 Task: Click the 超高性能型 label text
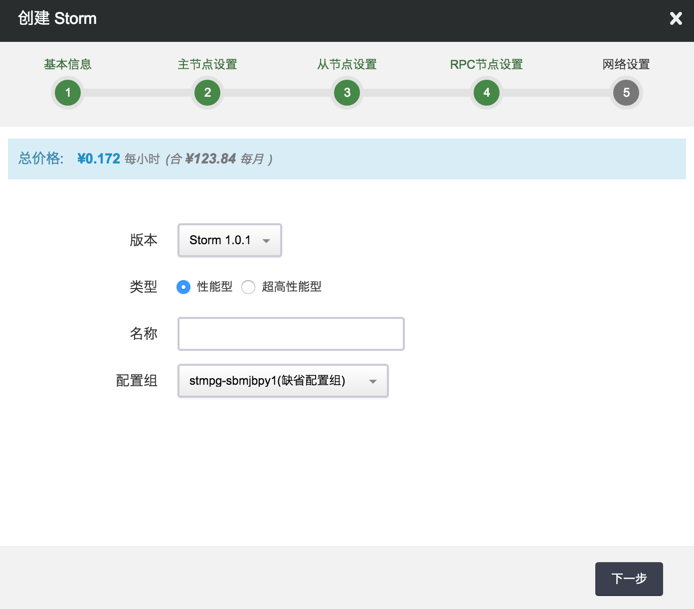[292, 287]
